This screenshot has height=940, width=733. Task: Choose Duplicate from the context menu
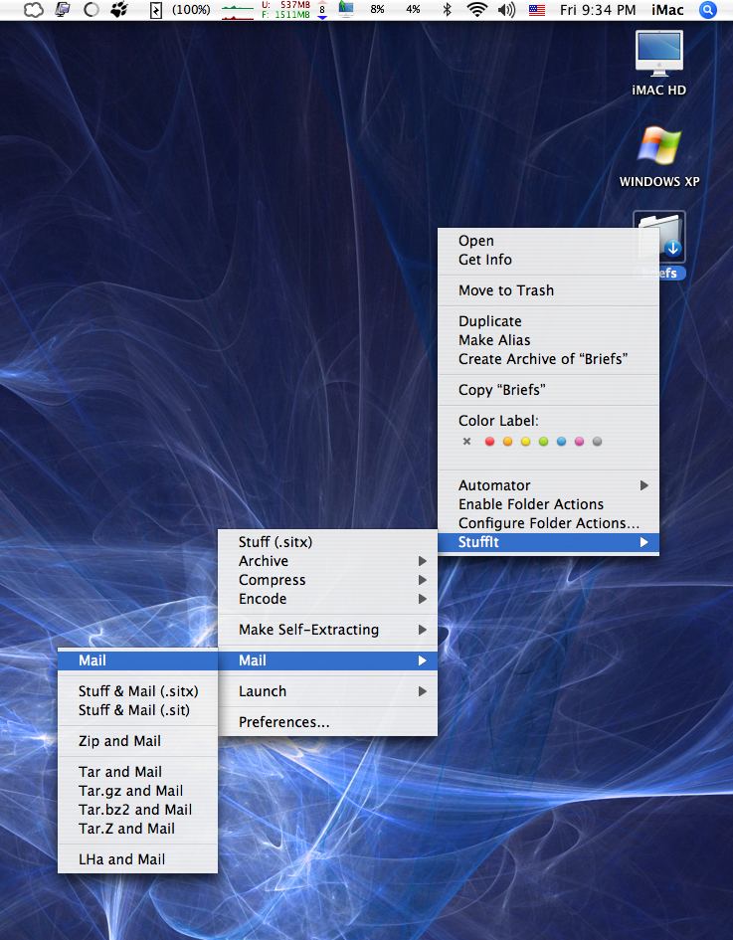(548, 321)
